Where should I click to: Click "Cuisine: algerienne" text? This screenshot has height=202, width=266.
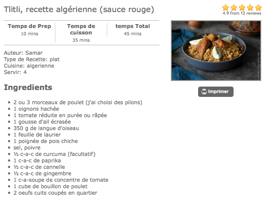click(x=29, y=66)
